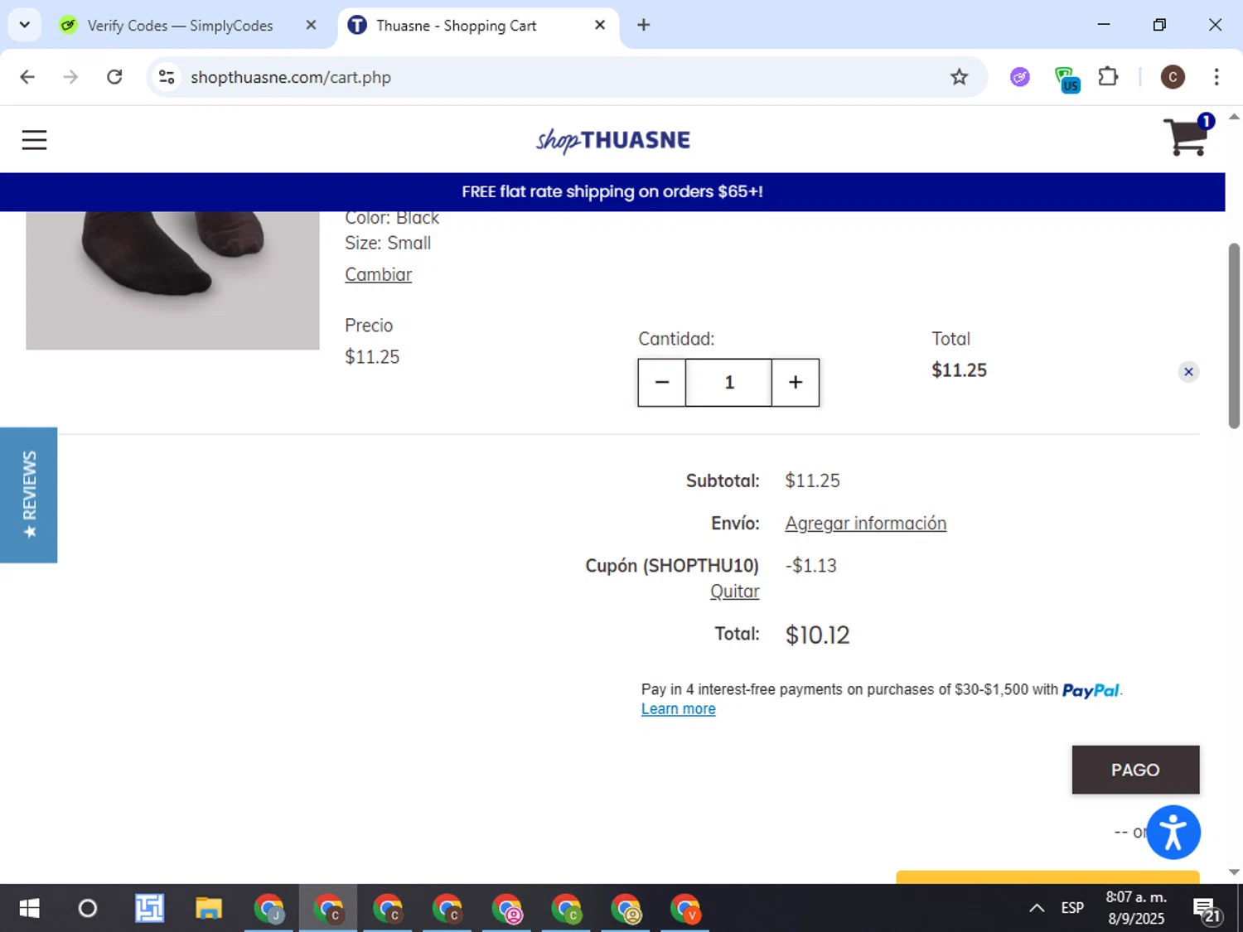The width and height of the screenshot is (1243, 932).
Task: Open the Chrome profile avatar C
Action: click(1172, 77)
